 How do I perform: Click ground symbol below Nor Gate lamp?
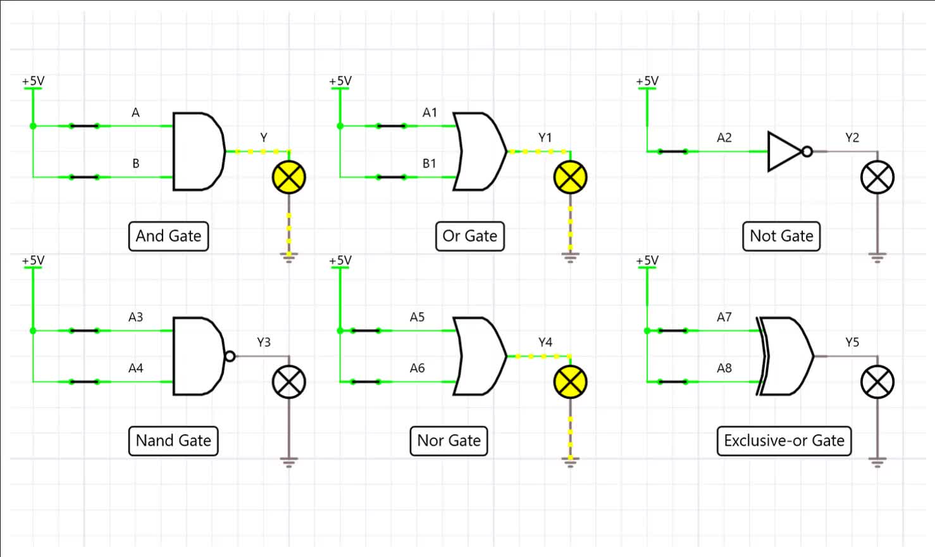tap(571, 462)
